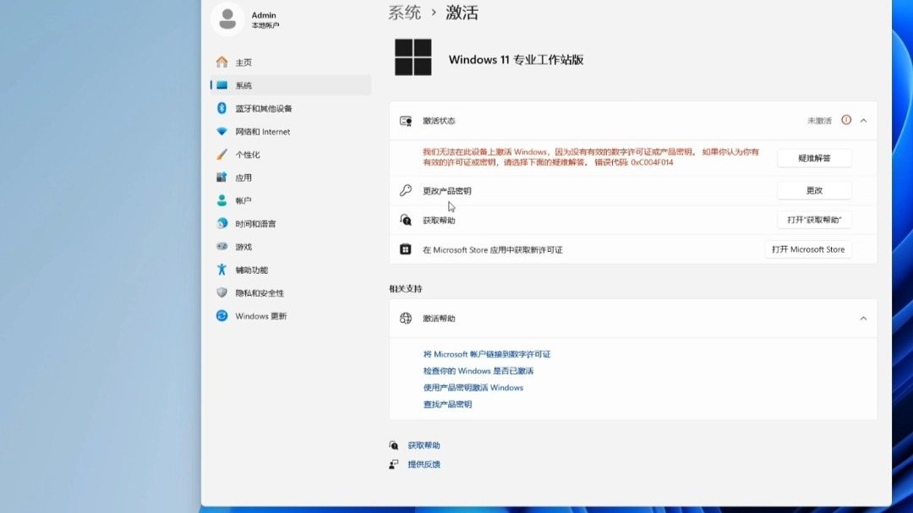Open the 帐户 person icon in sidebar

[x=221, y=200]
